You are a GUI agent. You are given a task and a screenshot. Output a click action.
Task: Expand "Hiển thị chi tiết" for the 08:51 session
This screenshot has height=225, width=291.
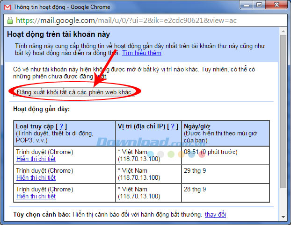tap(36, 159)
